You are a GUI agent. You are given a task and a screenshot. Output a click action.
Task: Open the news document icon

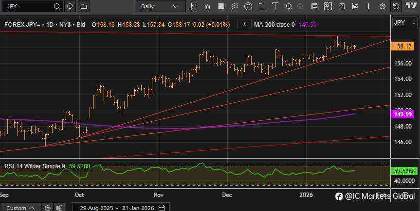(342, 6)
